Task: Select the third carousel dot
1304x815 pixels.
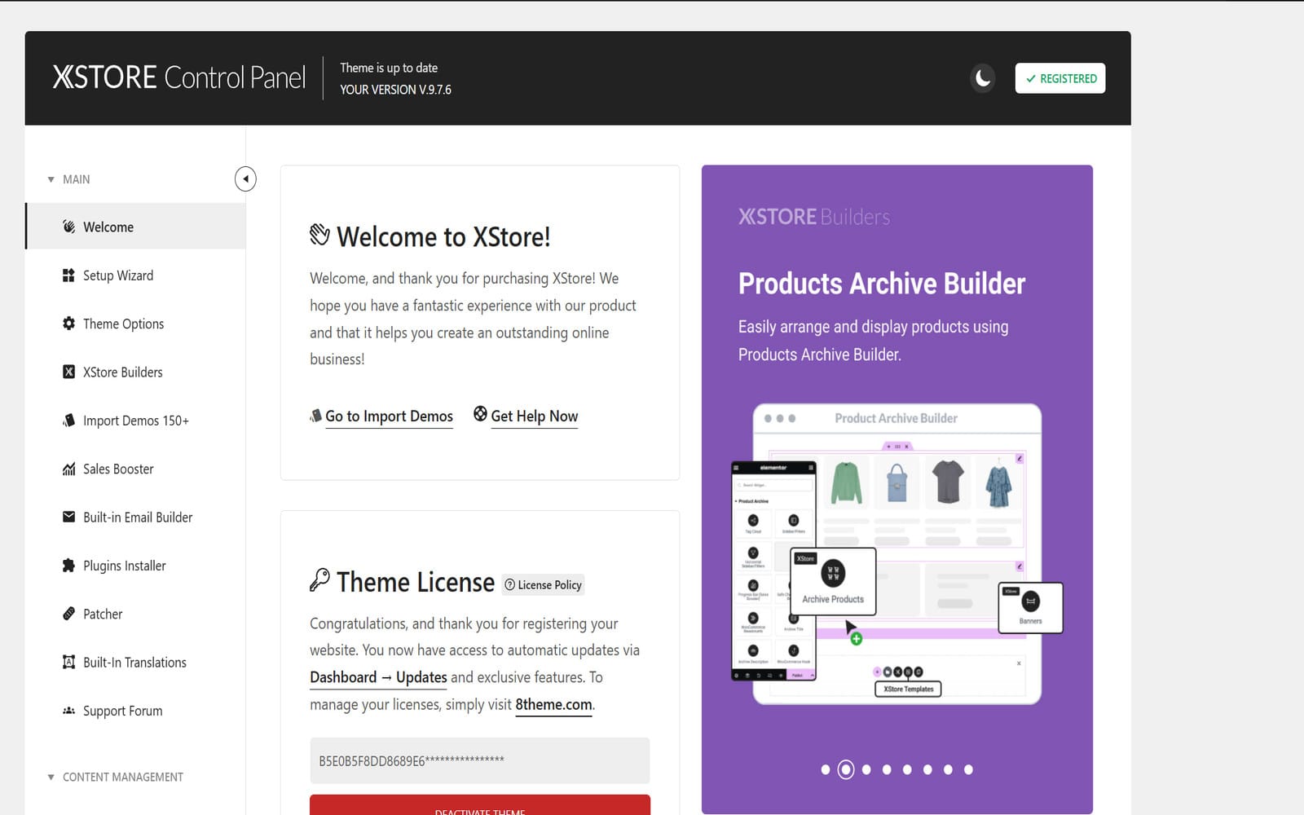Action: coord(866,769)
